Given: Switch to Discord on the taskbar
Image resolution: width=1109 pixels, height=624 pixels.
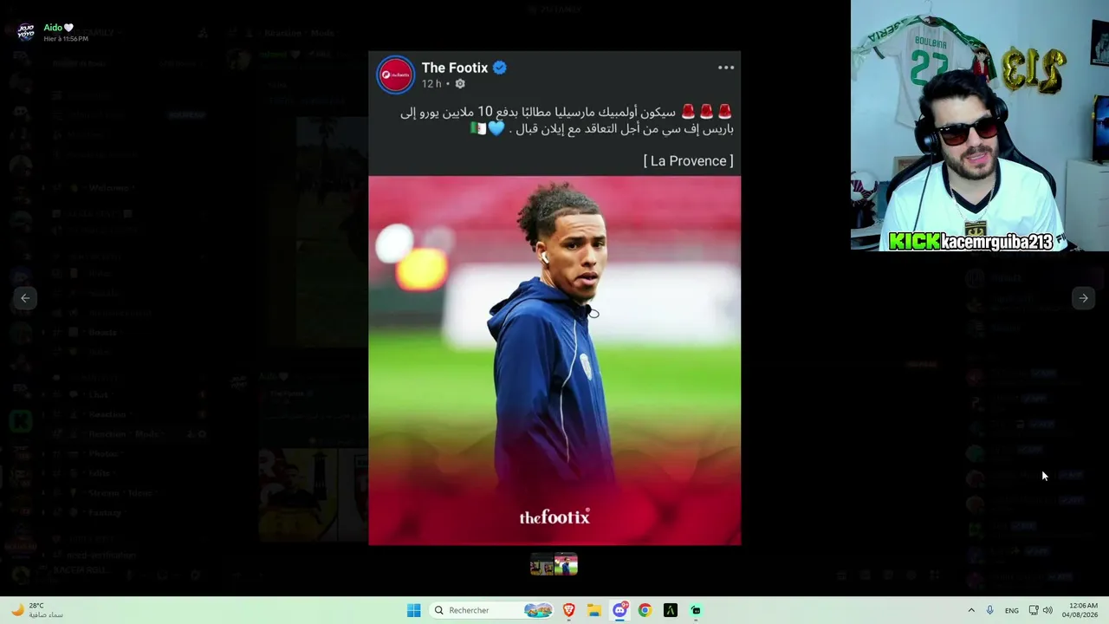Looking at the screenshot, I should [619, 610].
